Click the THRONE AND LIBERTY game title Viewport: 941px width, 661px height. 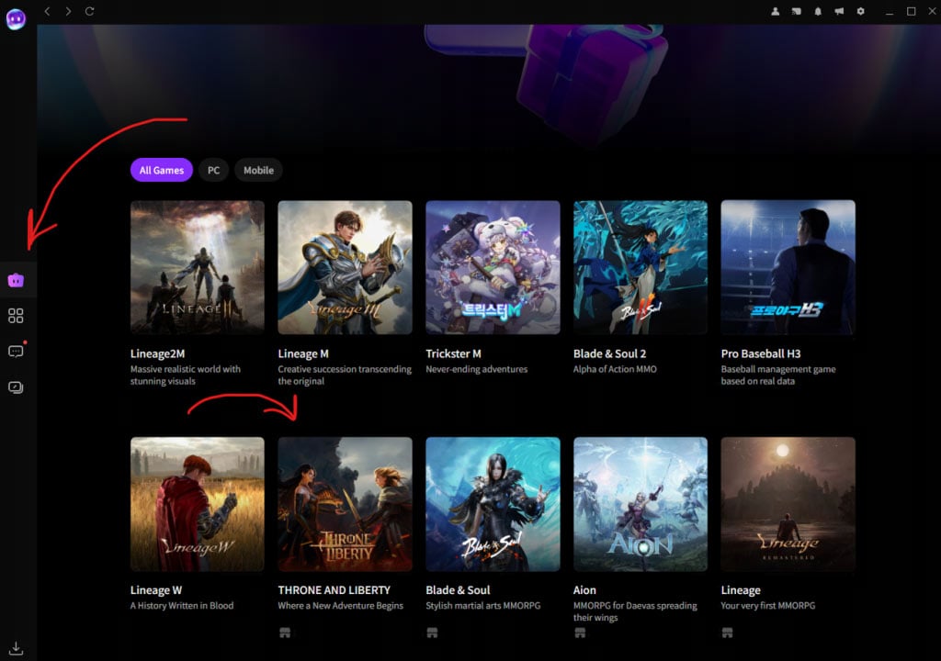pyautogui.click(x=334, y=590)
